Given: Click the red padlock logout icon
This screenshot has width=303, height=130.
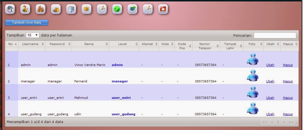Looking at the screenshot, I should pyautogui.click(x=163, y=9).
